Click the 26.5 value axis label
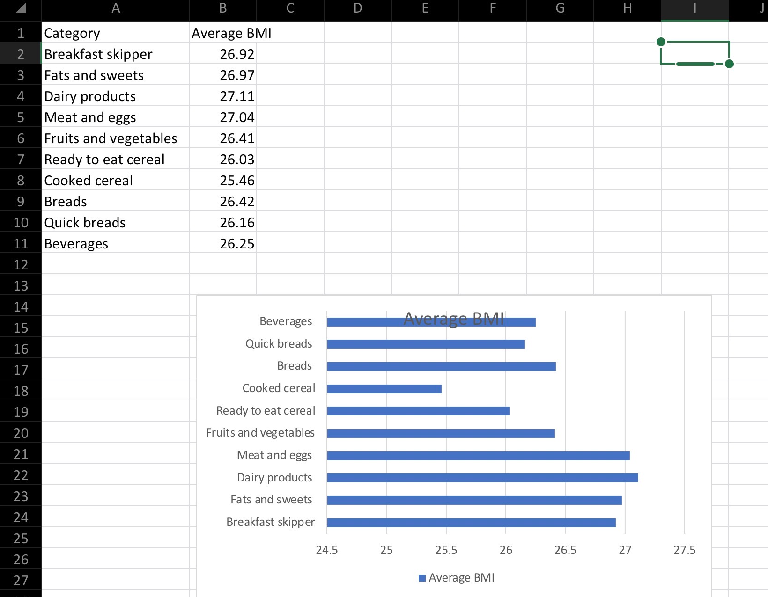768x597 pixels. point(565,550)
